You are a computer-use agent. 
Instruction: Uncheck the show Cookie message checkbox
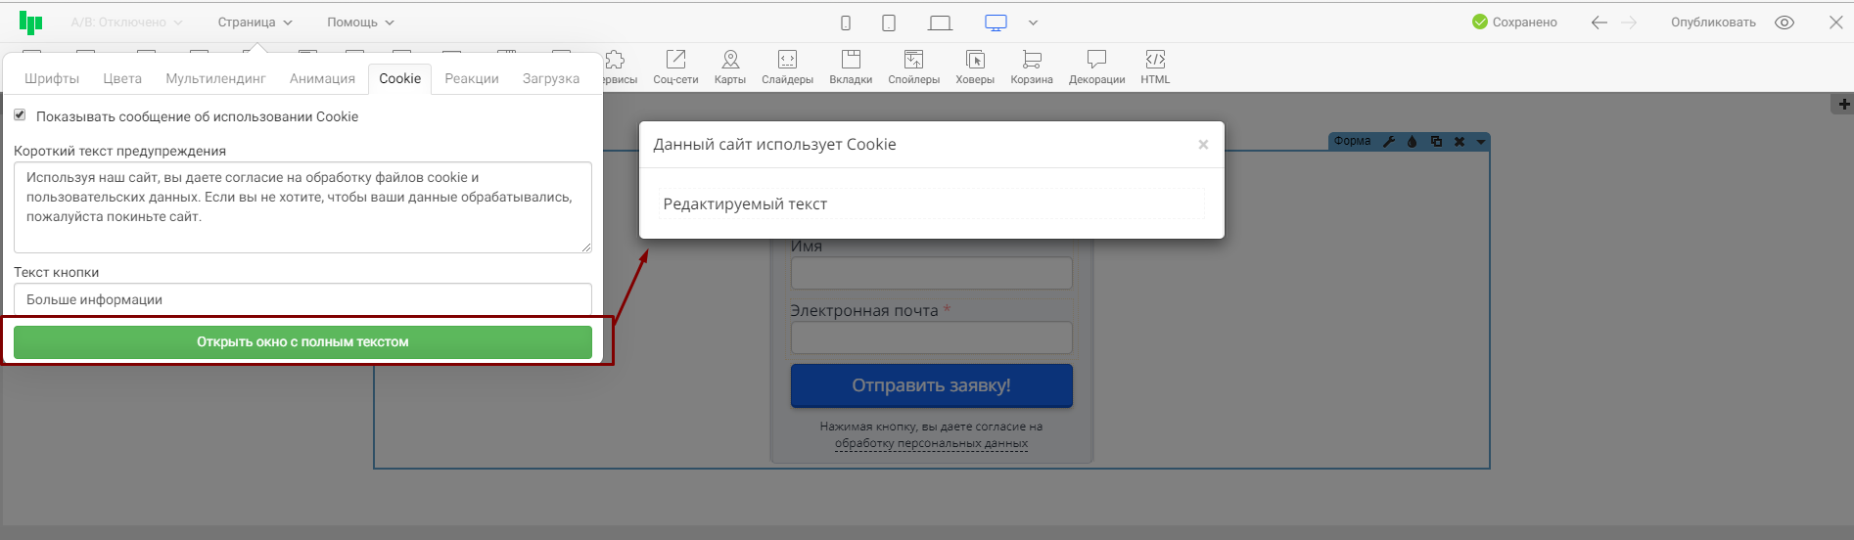tap(20, 115)
